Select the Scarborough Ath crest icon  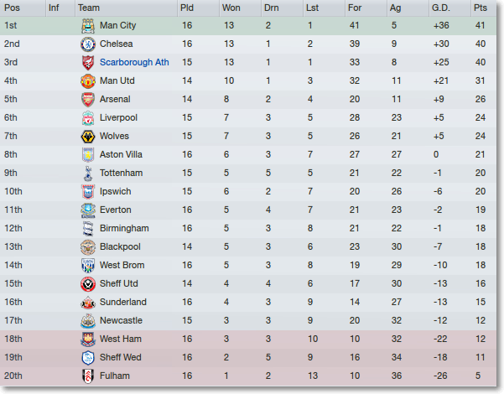[x=88, y=62]
